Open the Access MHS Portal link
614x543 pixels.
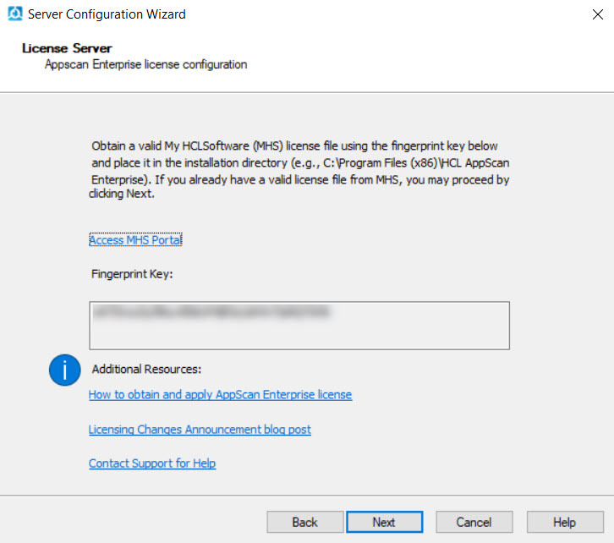135,239
